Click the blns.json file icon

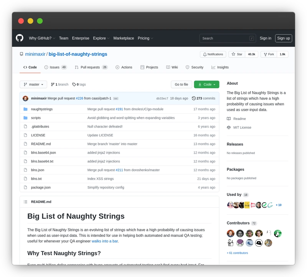tap(25, 170)
